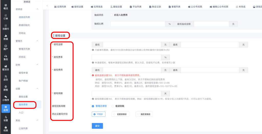
Task: Click the 提现费率 percentage input field
Action: pos(126,57)
